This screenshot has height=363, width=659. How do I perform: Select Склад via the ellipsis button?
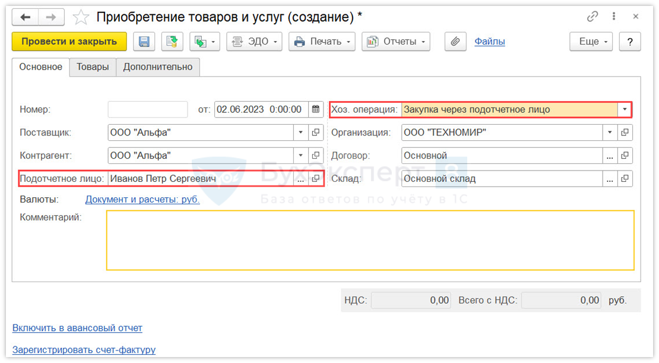click(x=610, y=179)
